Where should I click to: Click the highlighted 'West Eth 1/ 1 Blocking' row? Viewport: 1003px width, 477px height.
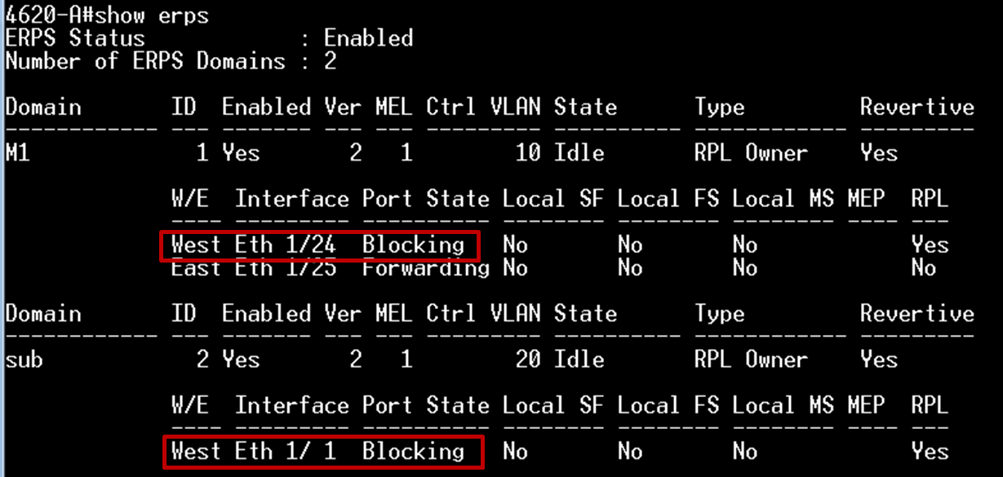click(x=322, y=452)
